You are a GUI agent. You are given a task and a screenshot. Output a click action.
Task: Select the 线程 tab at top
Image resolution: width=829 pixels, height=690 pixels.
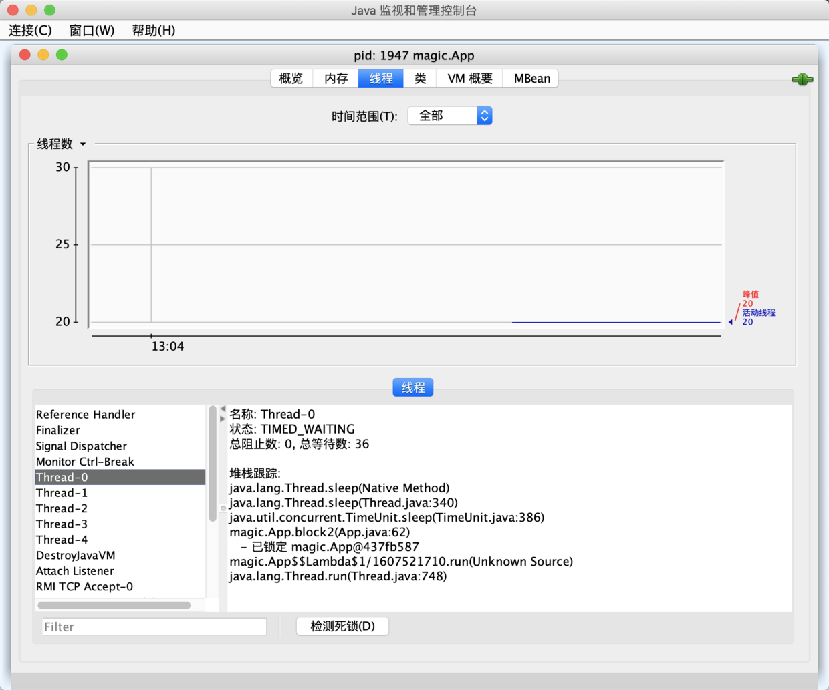coord(381,78)
